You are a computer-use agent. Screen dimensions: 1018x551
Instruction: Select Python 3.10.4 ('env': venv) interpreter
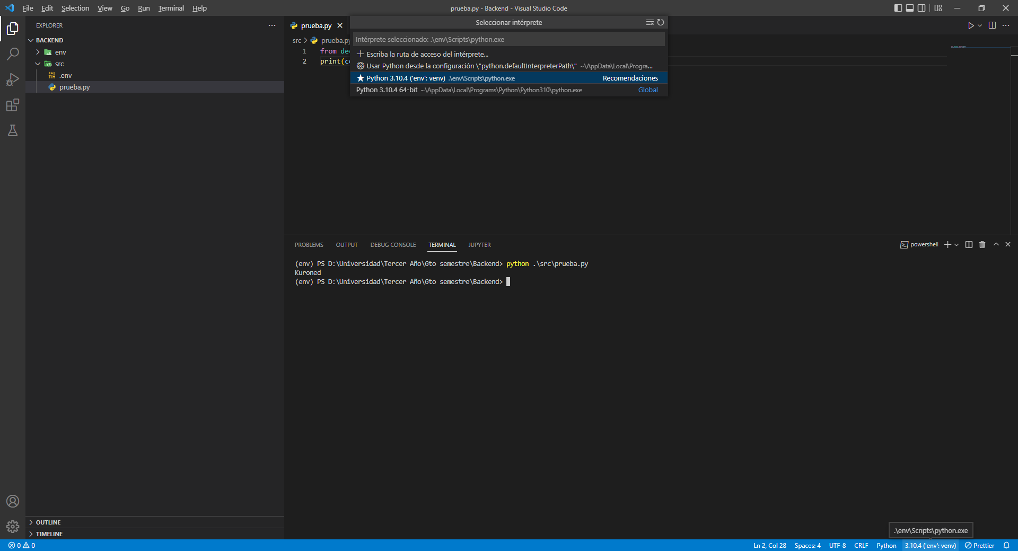[508, 78]
